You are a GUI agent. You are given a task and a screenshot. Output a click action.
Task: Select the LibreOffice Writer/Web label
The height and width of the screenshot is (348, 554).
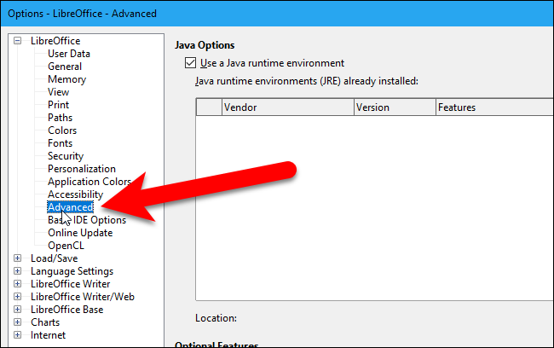click(x=83, y=296)
